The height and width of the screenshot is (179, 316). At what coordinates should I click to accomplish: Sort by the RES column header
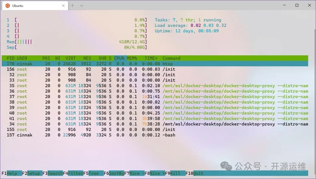coord(87,58)
